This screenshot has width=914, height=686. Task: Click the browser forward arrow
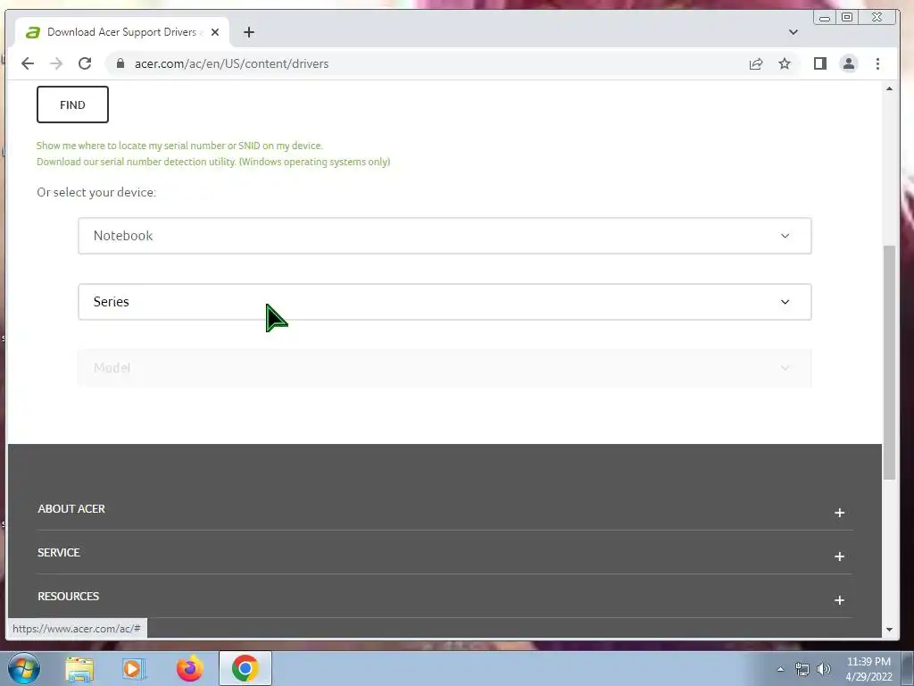point(56,63)
